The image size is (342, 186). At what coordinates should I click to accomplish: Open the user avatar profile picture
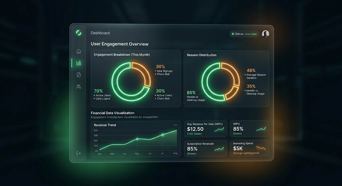266,34
